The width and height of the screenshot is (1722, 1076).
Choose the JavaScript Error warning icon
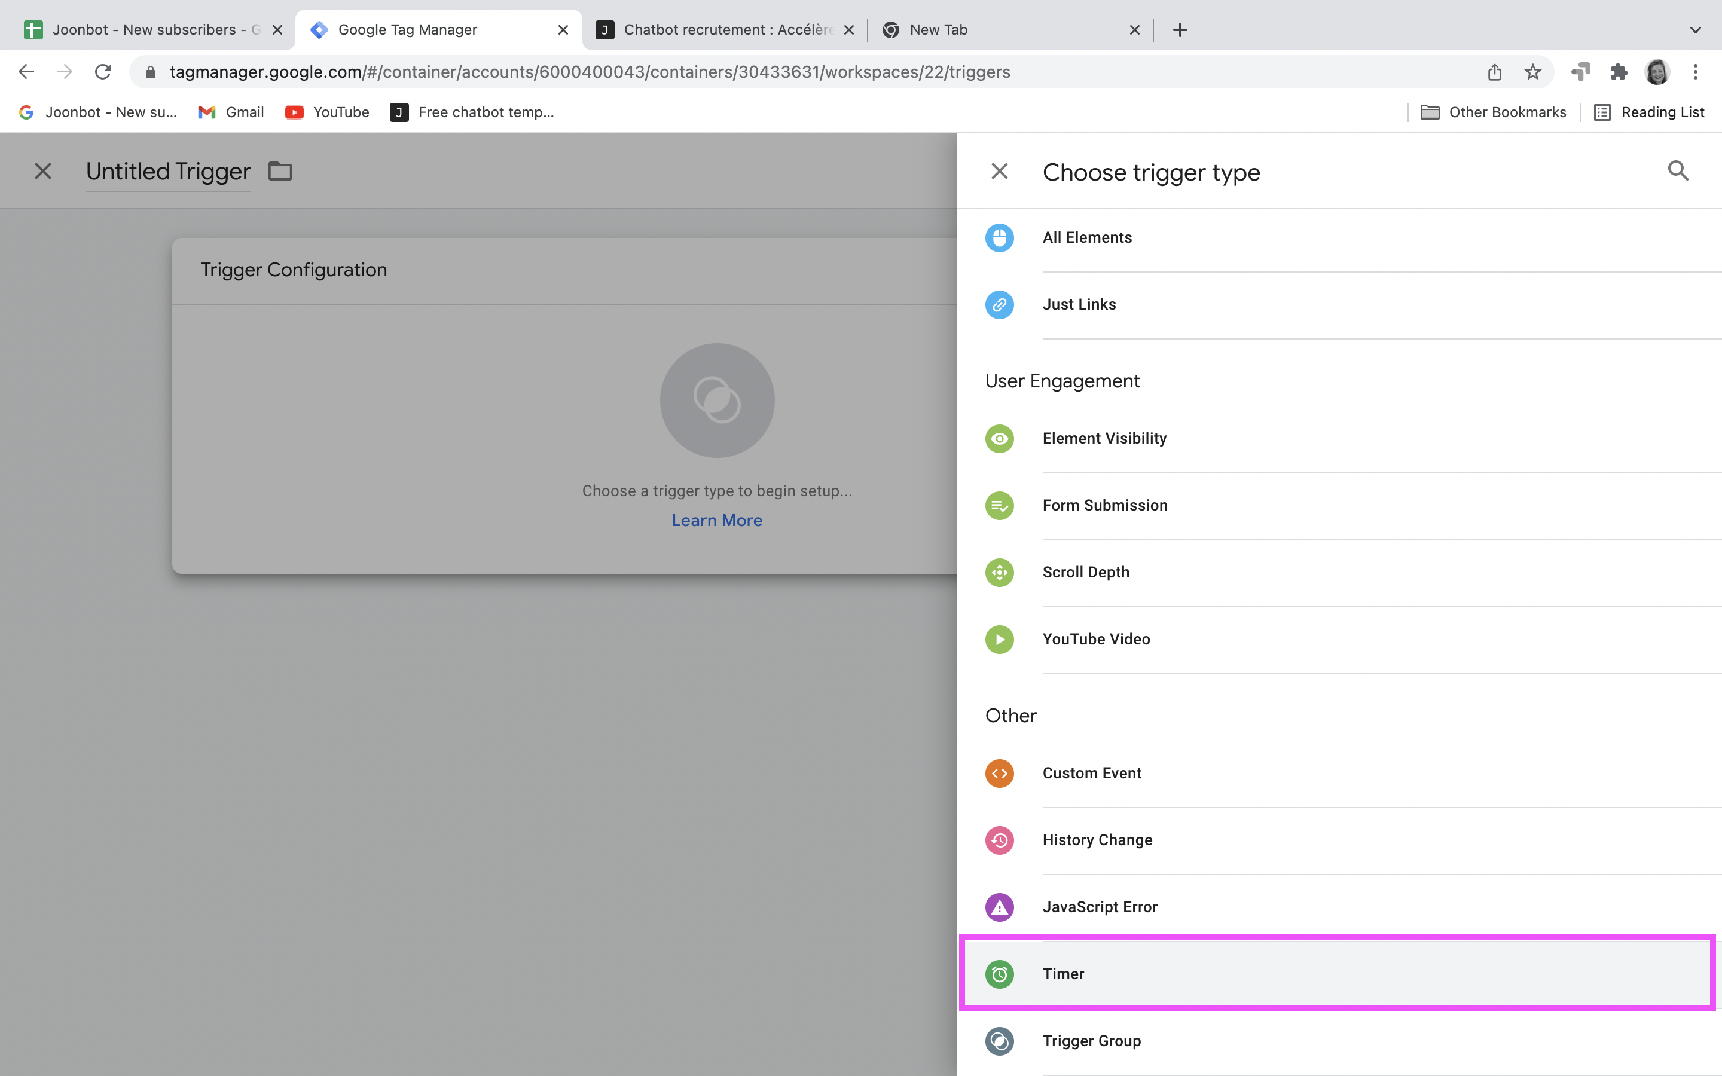click(999, 907)
